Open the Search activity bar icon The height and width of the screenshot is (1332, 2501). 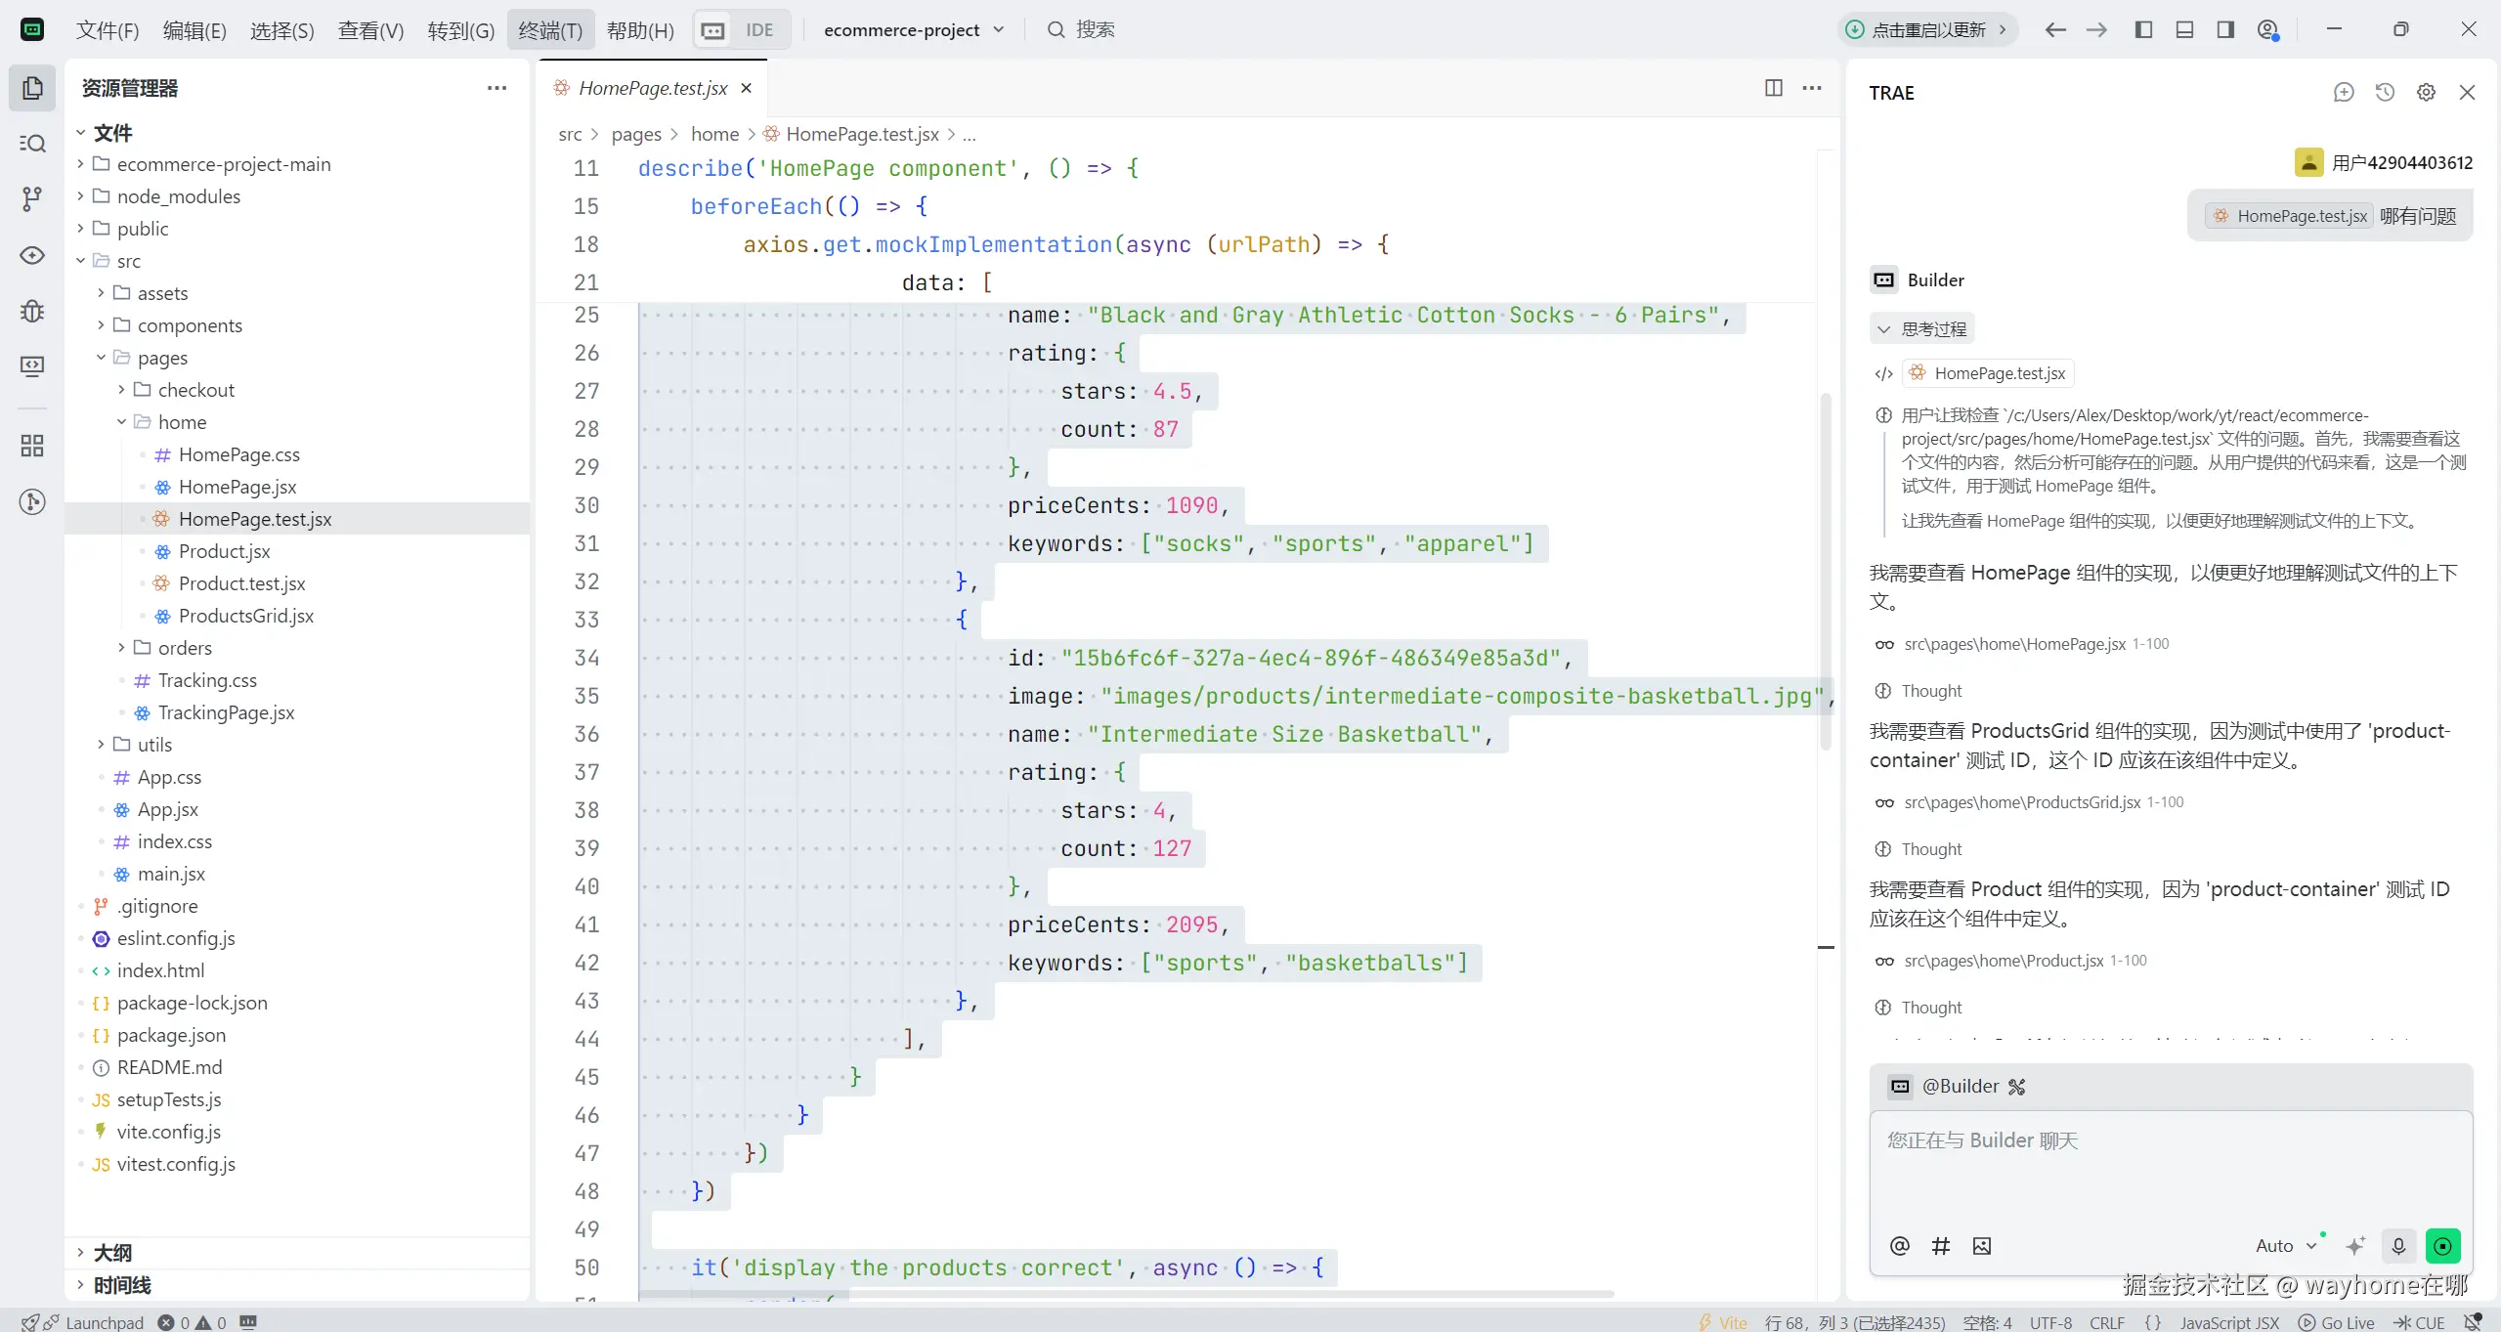[32, 144]
